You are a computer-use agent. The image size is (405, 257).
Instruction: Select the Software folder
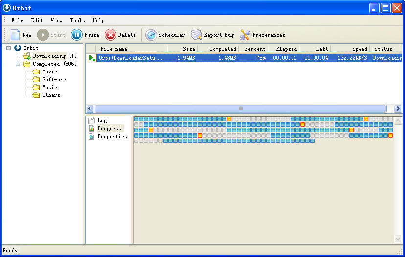point(53,79)
